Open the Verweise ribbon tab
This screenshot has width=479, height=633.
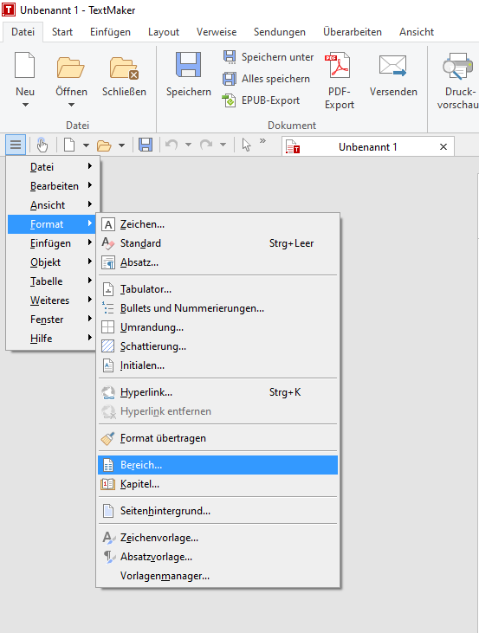click(217, 32)
